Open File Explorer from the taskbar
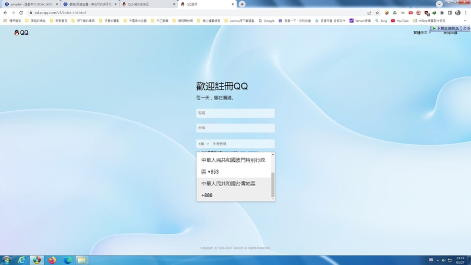Screen dimensions: 471x265 [81, 260]
